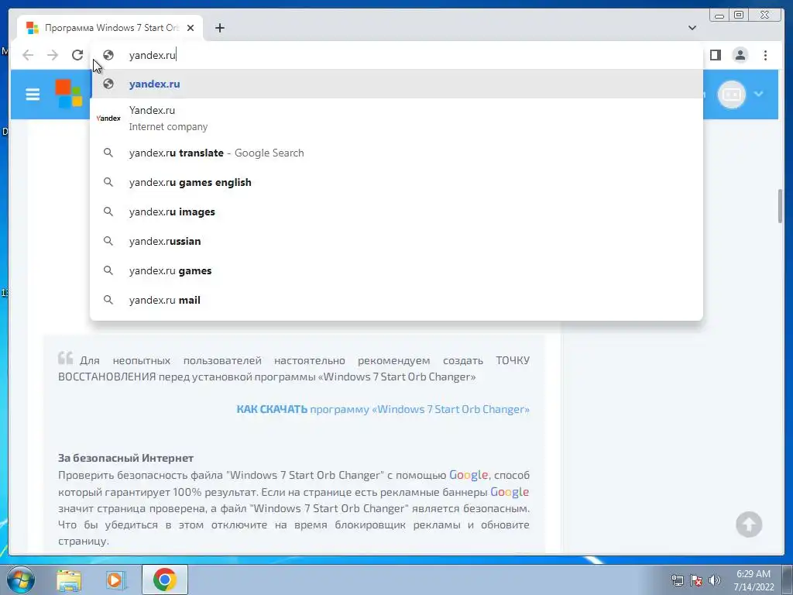This screenshot has width=793, height=595.
Task: Click the taskbar clock showing 6:29 AM
Action: (754, 580)
